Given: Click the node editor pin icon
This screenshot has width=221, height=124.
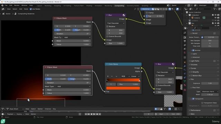Looking at the screenshot, I should [135, 9].
